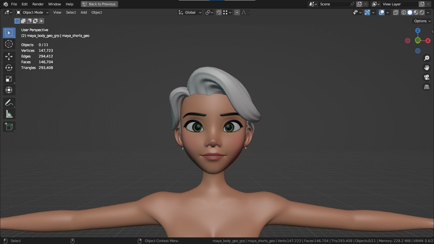Screen dimensions: 434x244
Task: Click the View Layer browse icon
Action: (376, 4)
